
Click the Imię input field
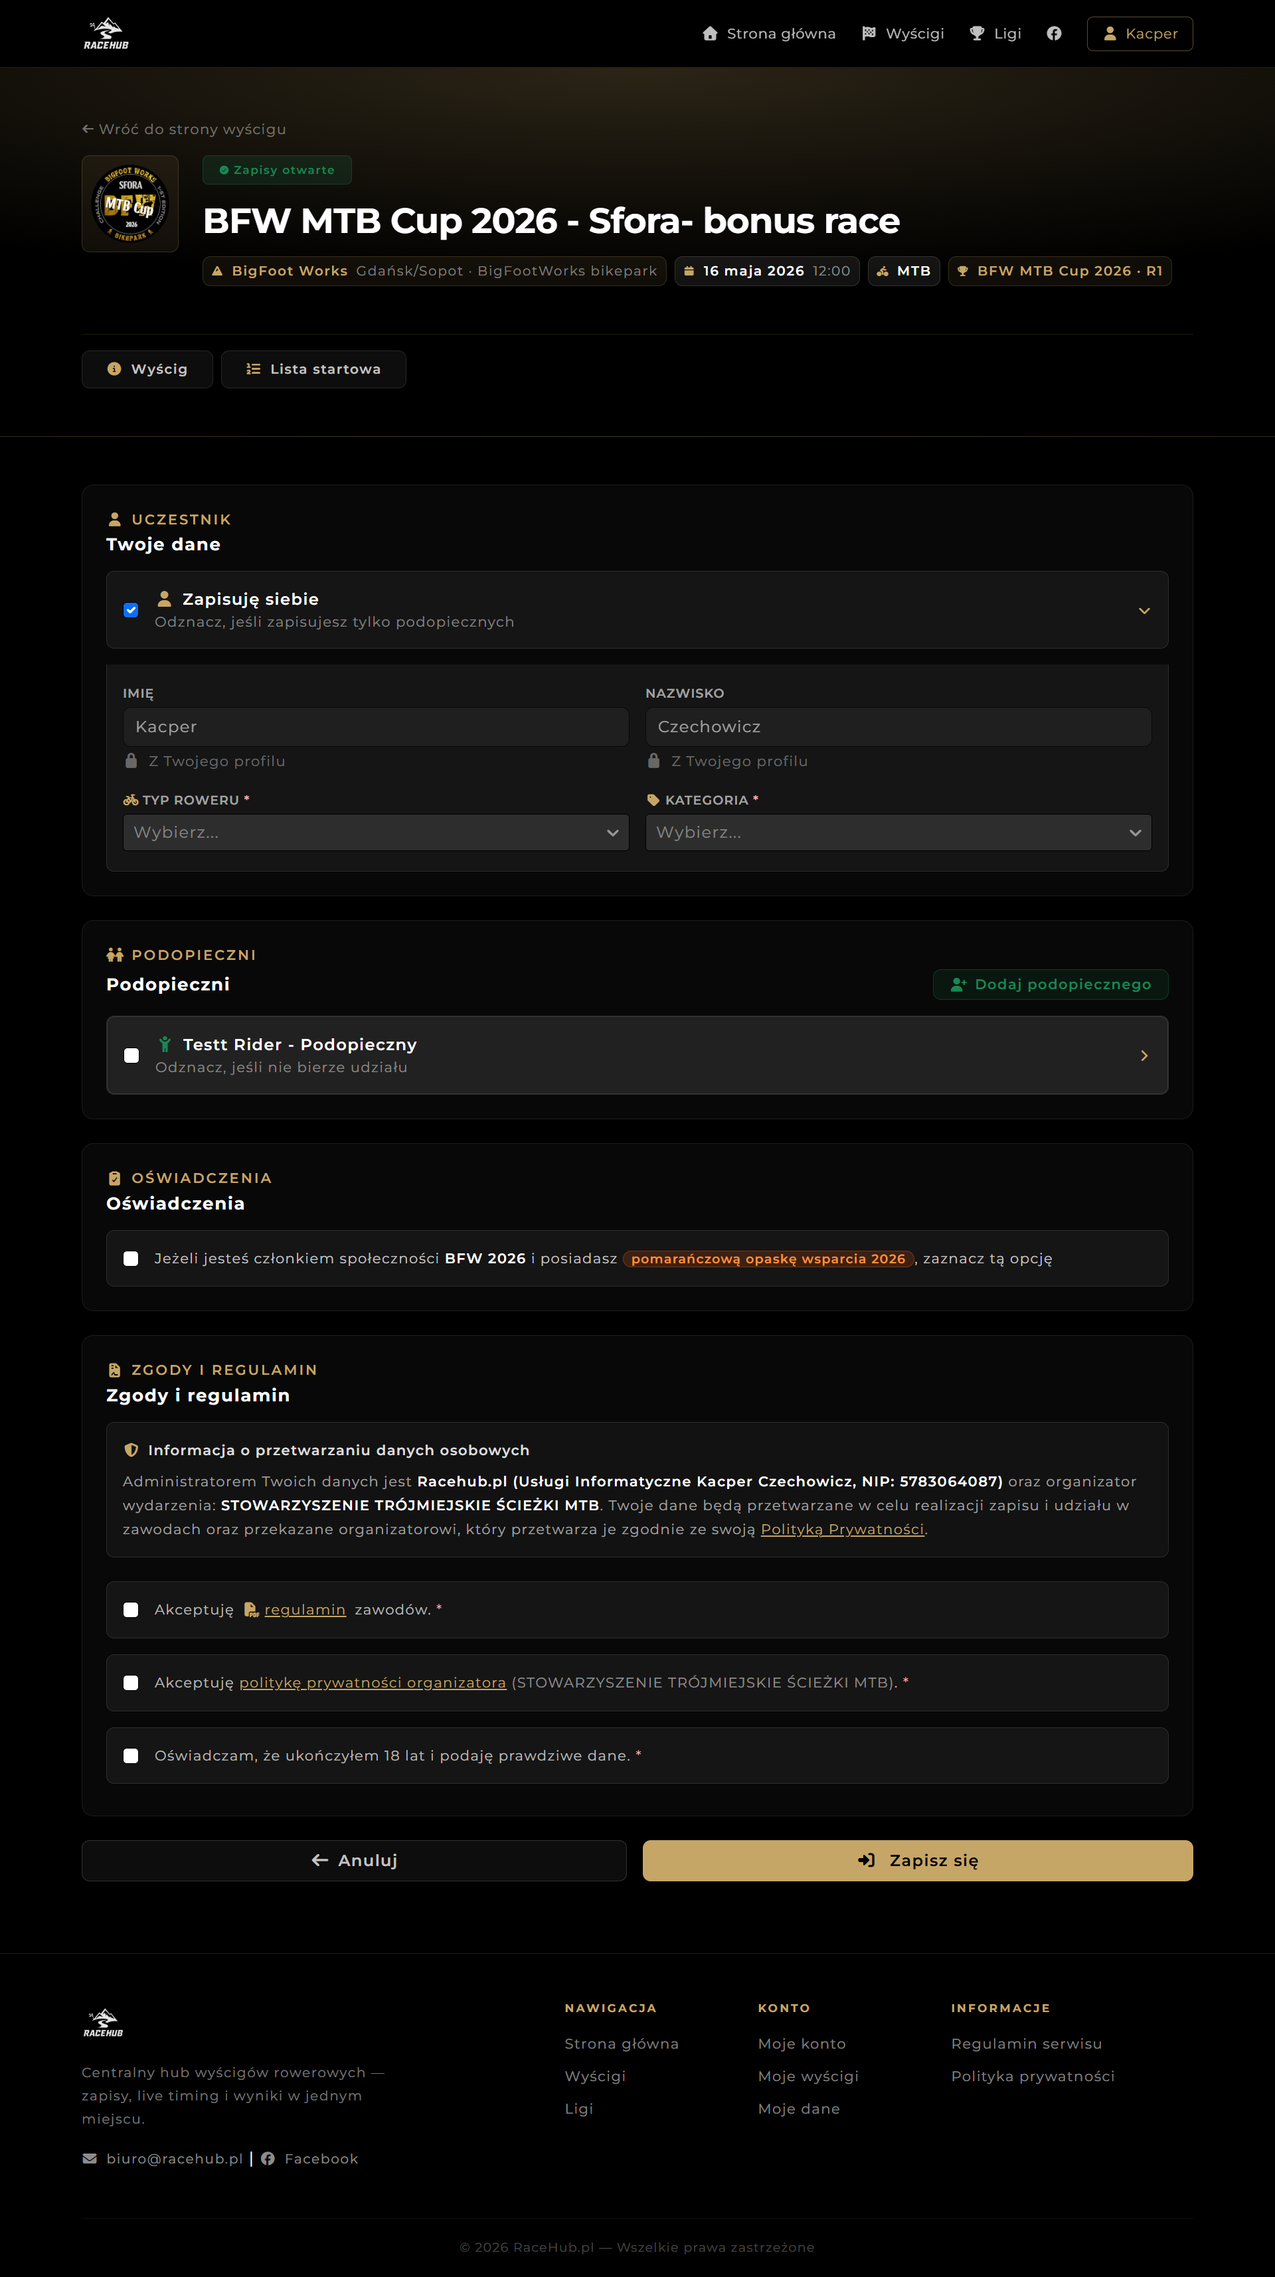[x=376, y=727]
